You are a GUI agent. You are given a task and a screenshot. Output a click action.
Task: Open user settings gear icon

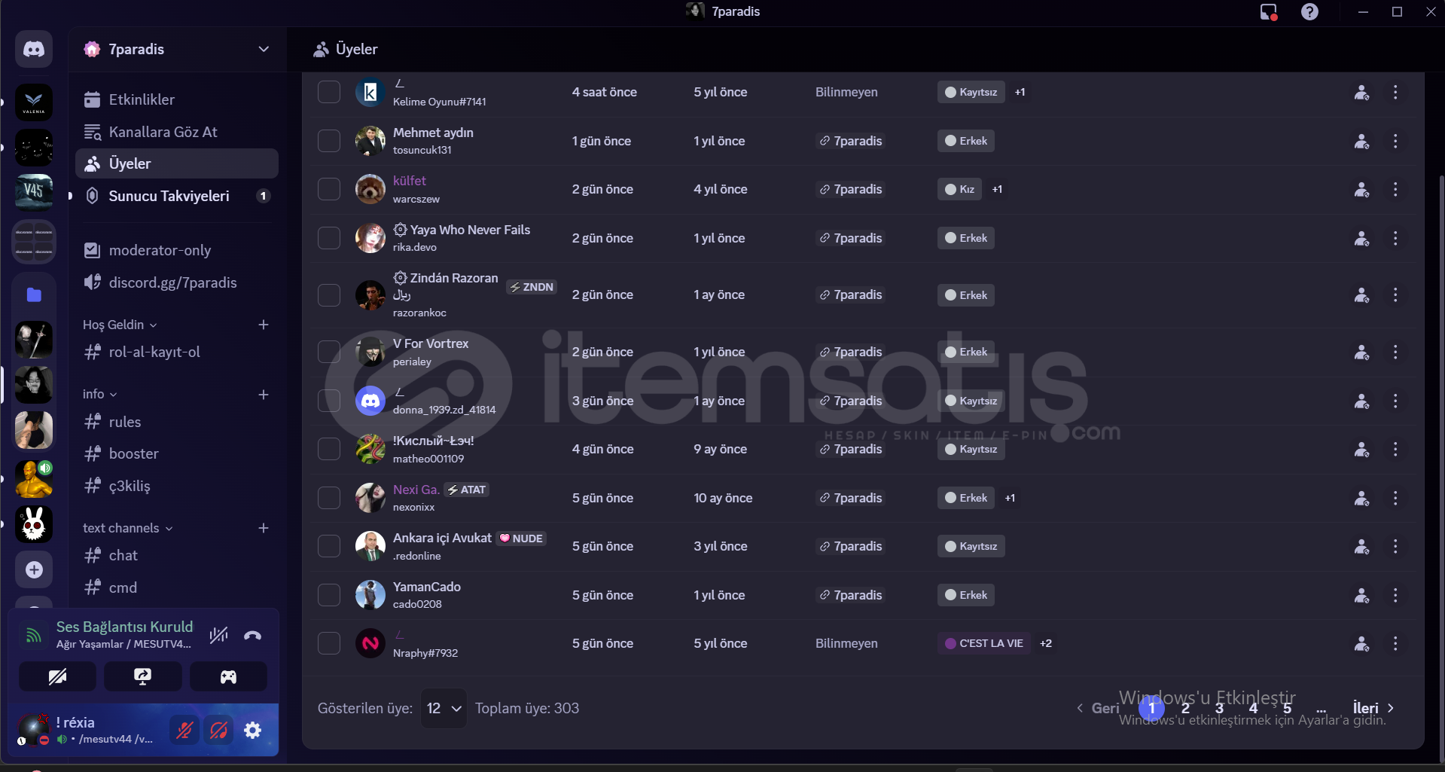coord(253,730)
